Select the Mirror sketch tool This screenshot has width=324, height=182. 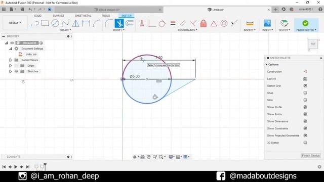75,23
